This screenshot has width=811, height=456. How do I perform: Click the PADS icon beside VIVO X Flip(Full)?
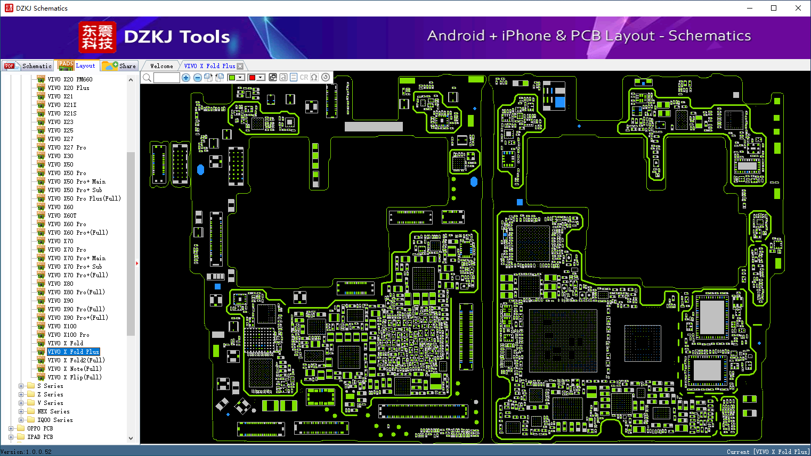coord(41,377)
